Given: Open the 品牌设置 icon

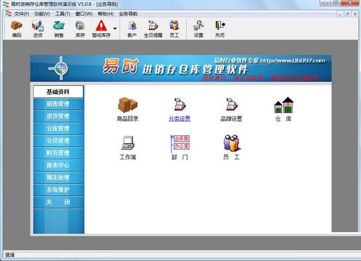Looking at the screenshot, I should pos(231,104).
